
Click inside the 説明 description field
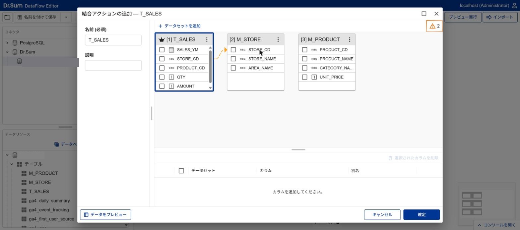pyautogui.click(x=113, y=65)
